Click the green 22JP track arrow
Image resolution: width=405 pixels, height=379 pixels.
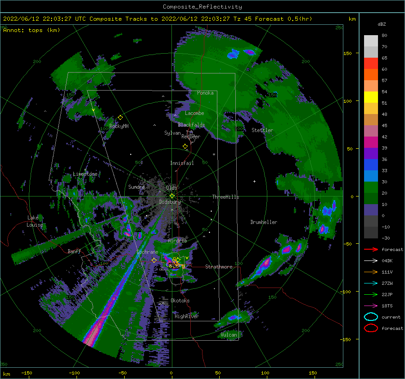pyautogui.click(x=371, y=294)
